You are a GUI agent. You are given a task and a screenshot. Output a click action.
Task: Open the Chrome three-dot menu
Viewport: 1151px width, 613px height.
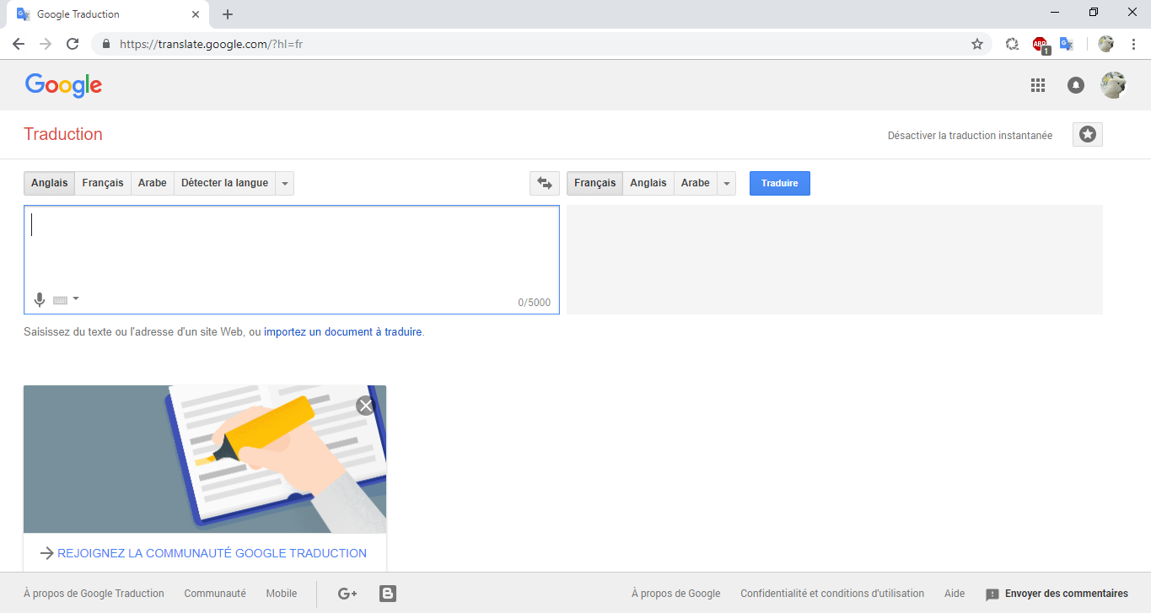click(1133, 44)
